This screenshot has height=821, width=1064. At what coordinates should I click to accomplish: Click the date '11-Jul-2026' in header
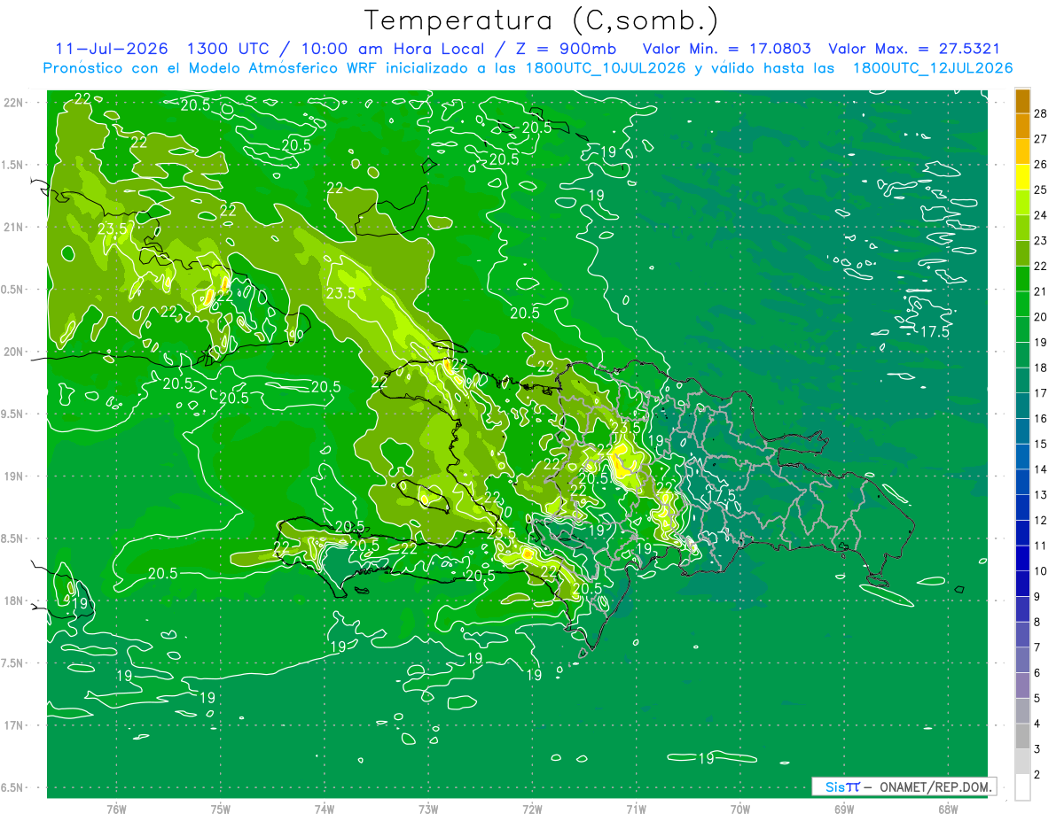[112, 49]
